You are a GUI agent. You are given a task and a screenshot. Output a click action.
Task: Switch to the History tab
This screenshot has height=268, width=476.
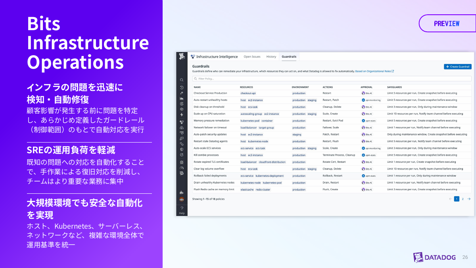(x=271, y=56)
